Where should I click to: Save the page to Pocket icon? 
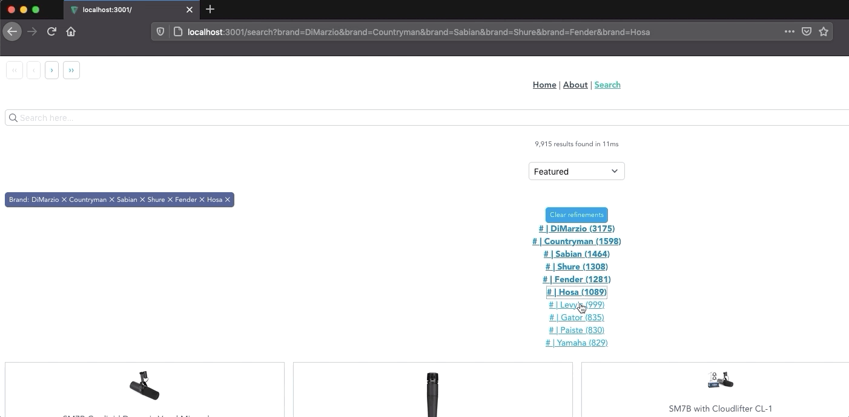click(x=807, y=31)
